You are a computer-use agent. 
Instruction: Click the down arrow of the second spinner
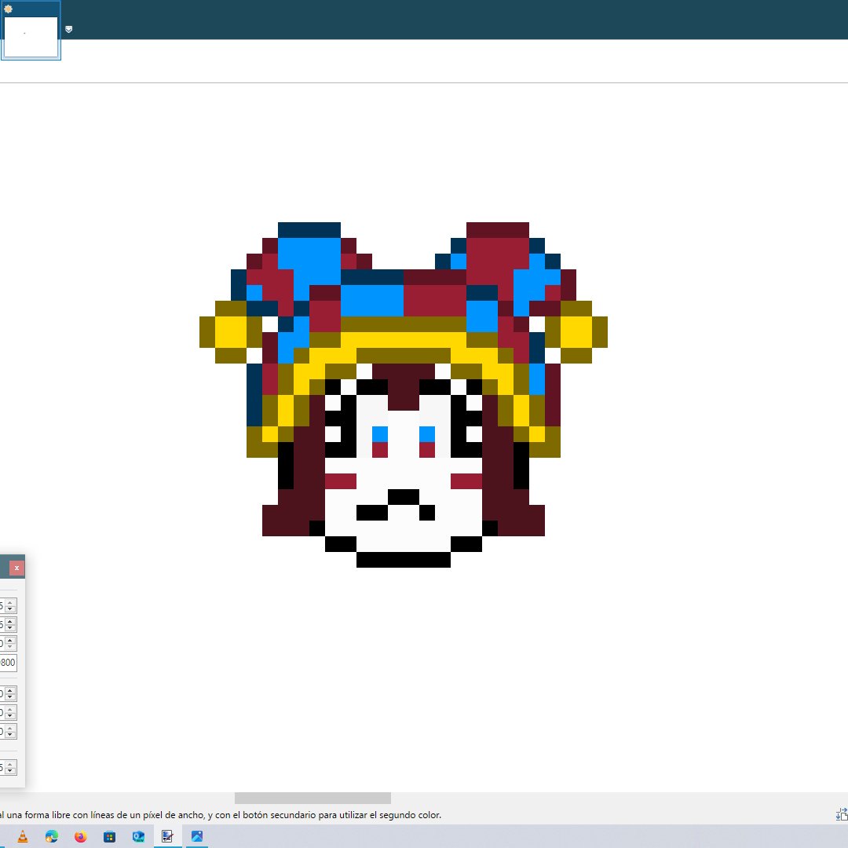pyautogui.click(x=10, y=627)
